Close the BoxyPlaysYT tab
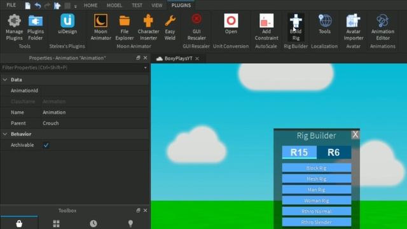Screen dimensions: 407x229 point(197,59)
